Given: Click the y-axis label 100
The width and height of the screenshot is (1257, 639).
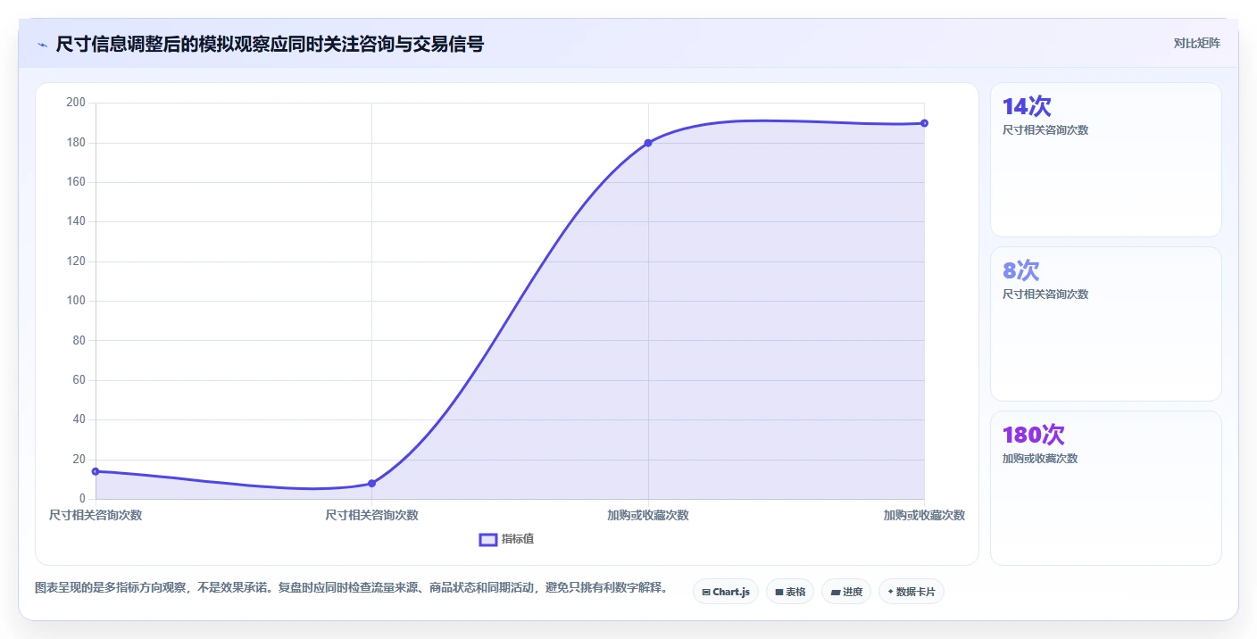Looking at the screenshot, I should point(76,301).
